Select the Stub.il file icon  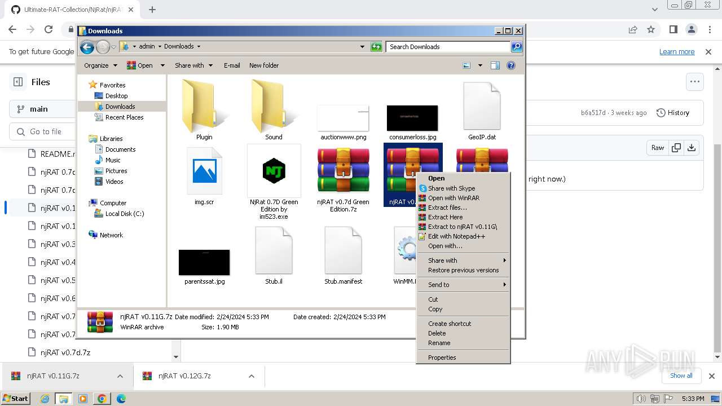click(274, 251)
